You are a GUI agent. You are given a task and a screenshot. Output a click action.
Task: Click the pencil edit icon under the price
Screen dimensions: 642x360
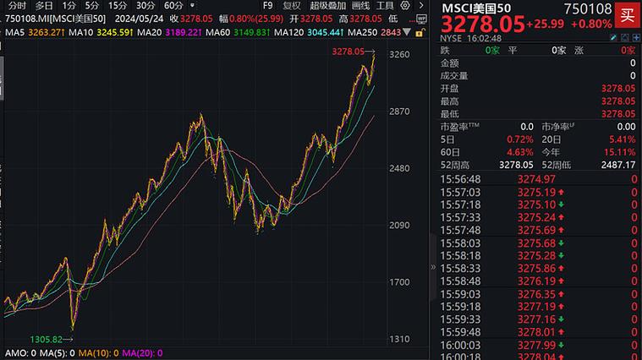(x=613, y=38)
